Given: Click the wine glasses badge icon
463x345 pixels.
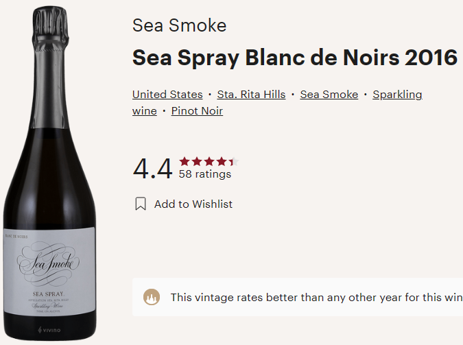Looking at the screenshot, I should (151, 297).
